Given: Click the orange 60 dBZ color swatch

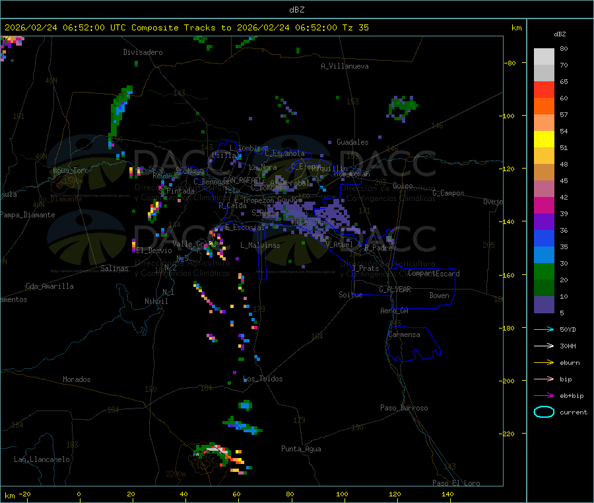Looking at the screenshot, I should [544, 106].
